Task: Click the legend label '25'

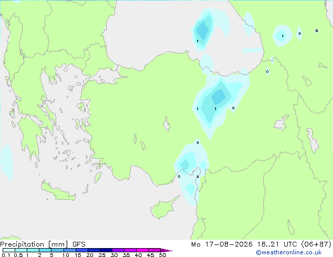Action: coord(102,255)
